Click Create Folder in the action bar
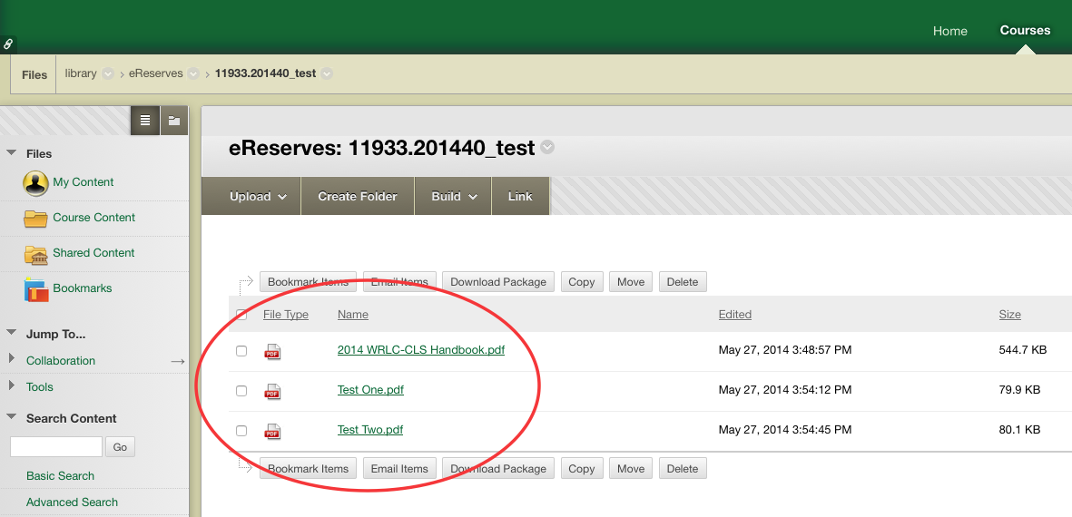Image resolution: width=1072 pixels, height=517 pixels. [x=357, y=196]
